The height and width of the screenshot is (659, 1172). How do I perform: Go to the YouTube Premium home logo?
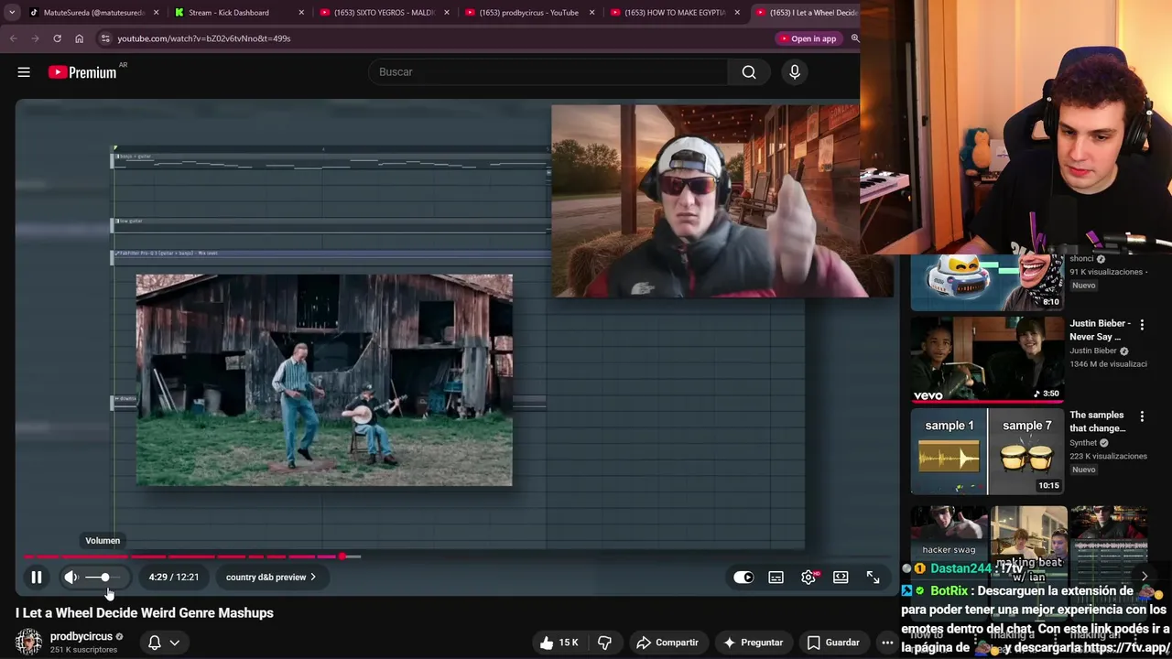click(82, 72)
